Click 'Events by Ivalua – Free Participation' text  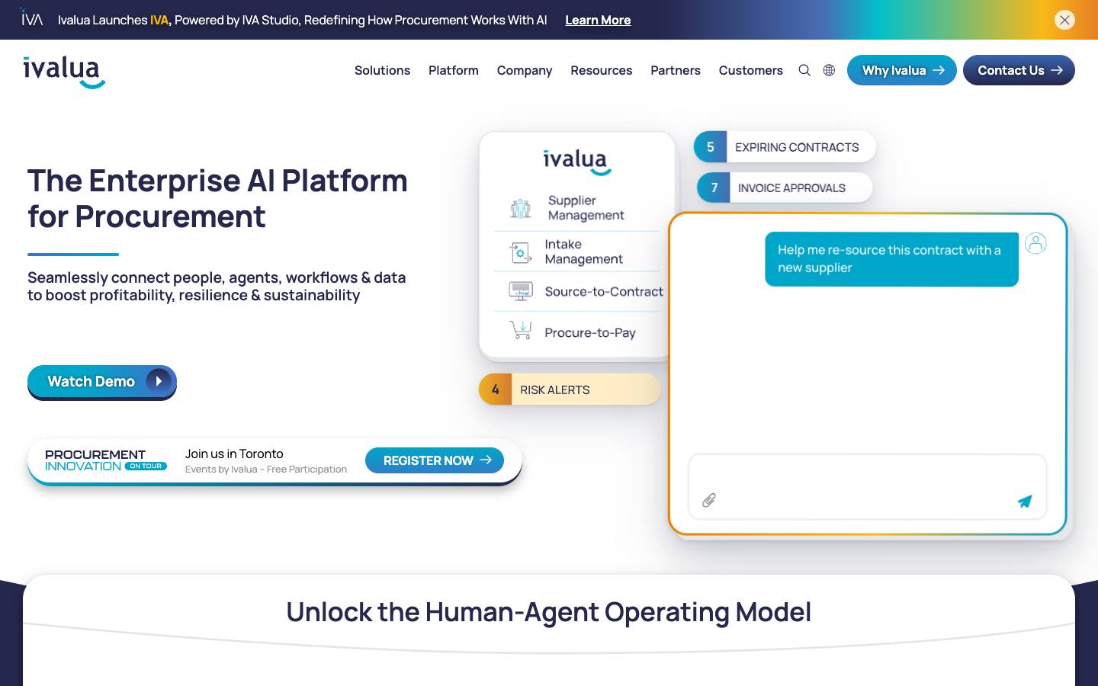[x=266, y=470]
